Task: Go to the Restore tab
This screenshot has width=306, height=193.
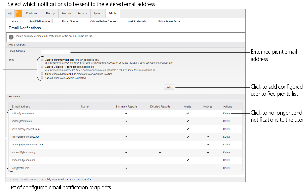Action: [66, 13]
